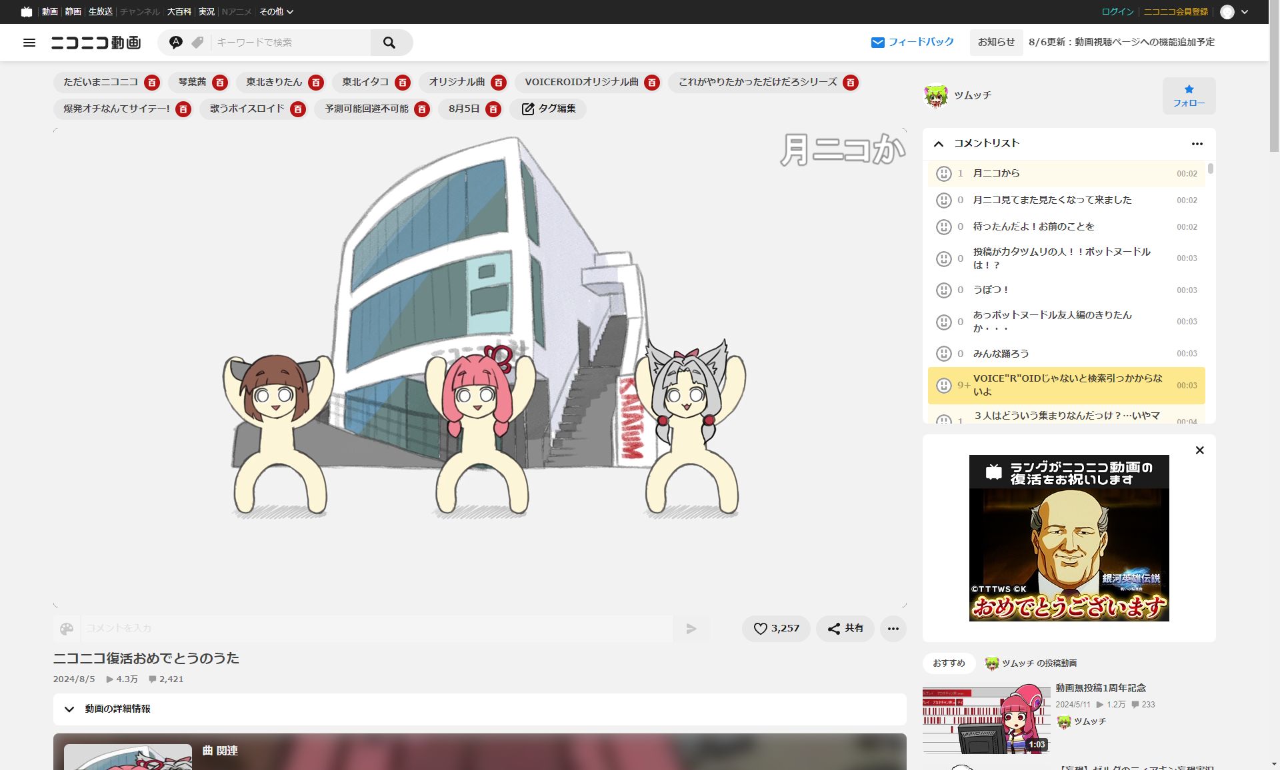Click the お知らせ button
The width and height of the screenshot is (1280, 770).
pyautogui.click(x=996, y=43)
